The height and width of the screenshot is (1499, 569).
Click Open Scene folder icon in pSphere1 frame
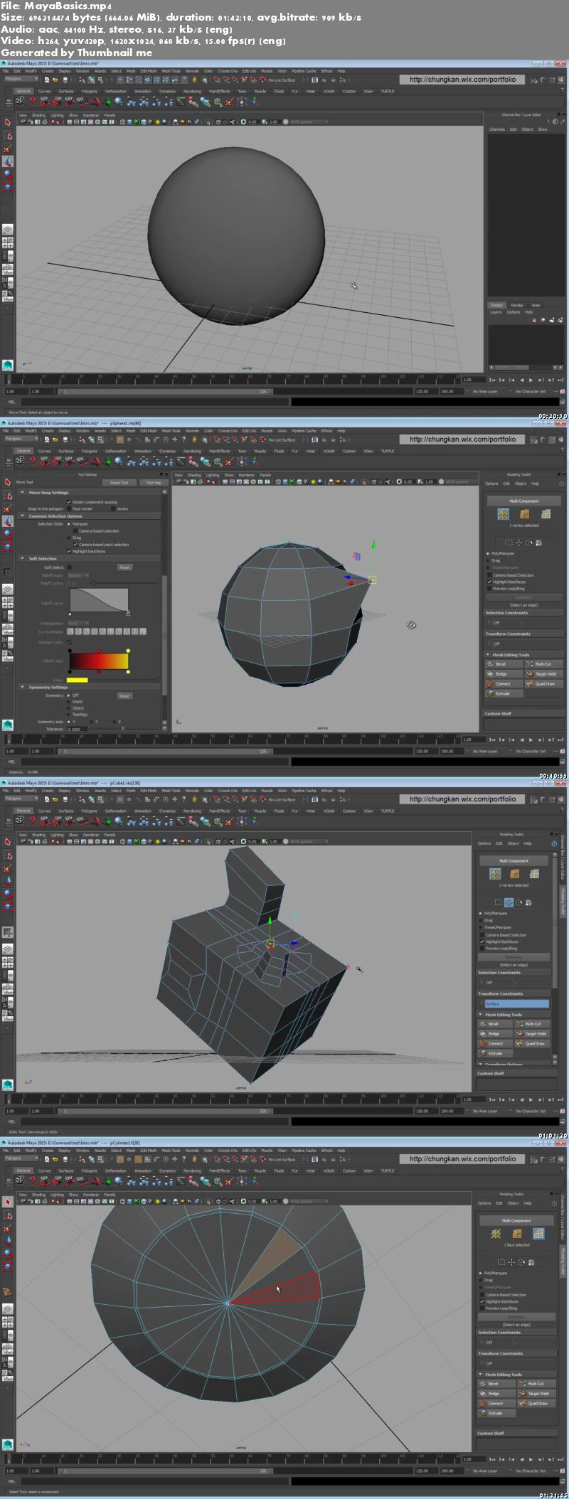(x=55, y=439)
